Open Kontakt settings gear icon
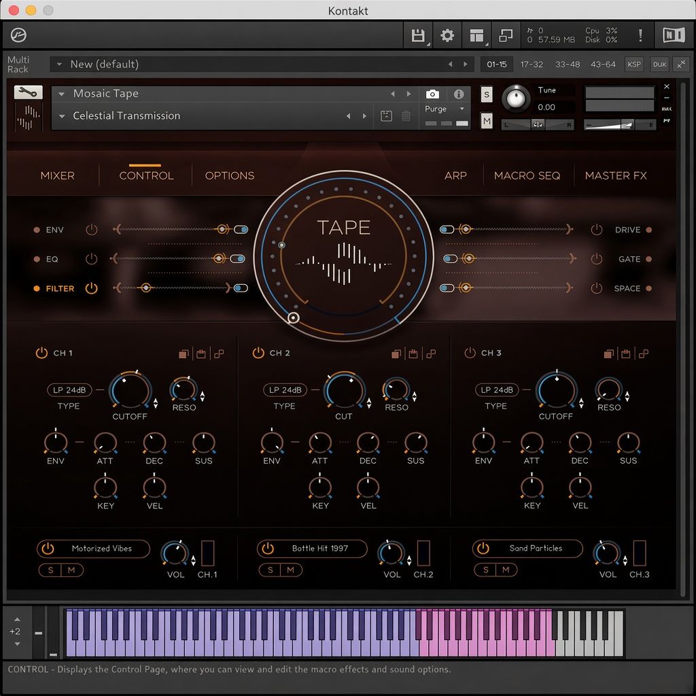 pos(447,35)
